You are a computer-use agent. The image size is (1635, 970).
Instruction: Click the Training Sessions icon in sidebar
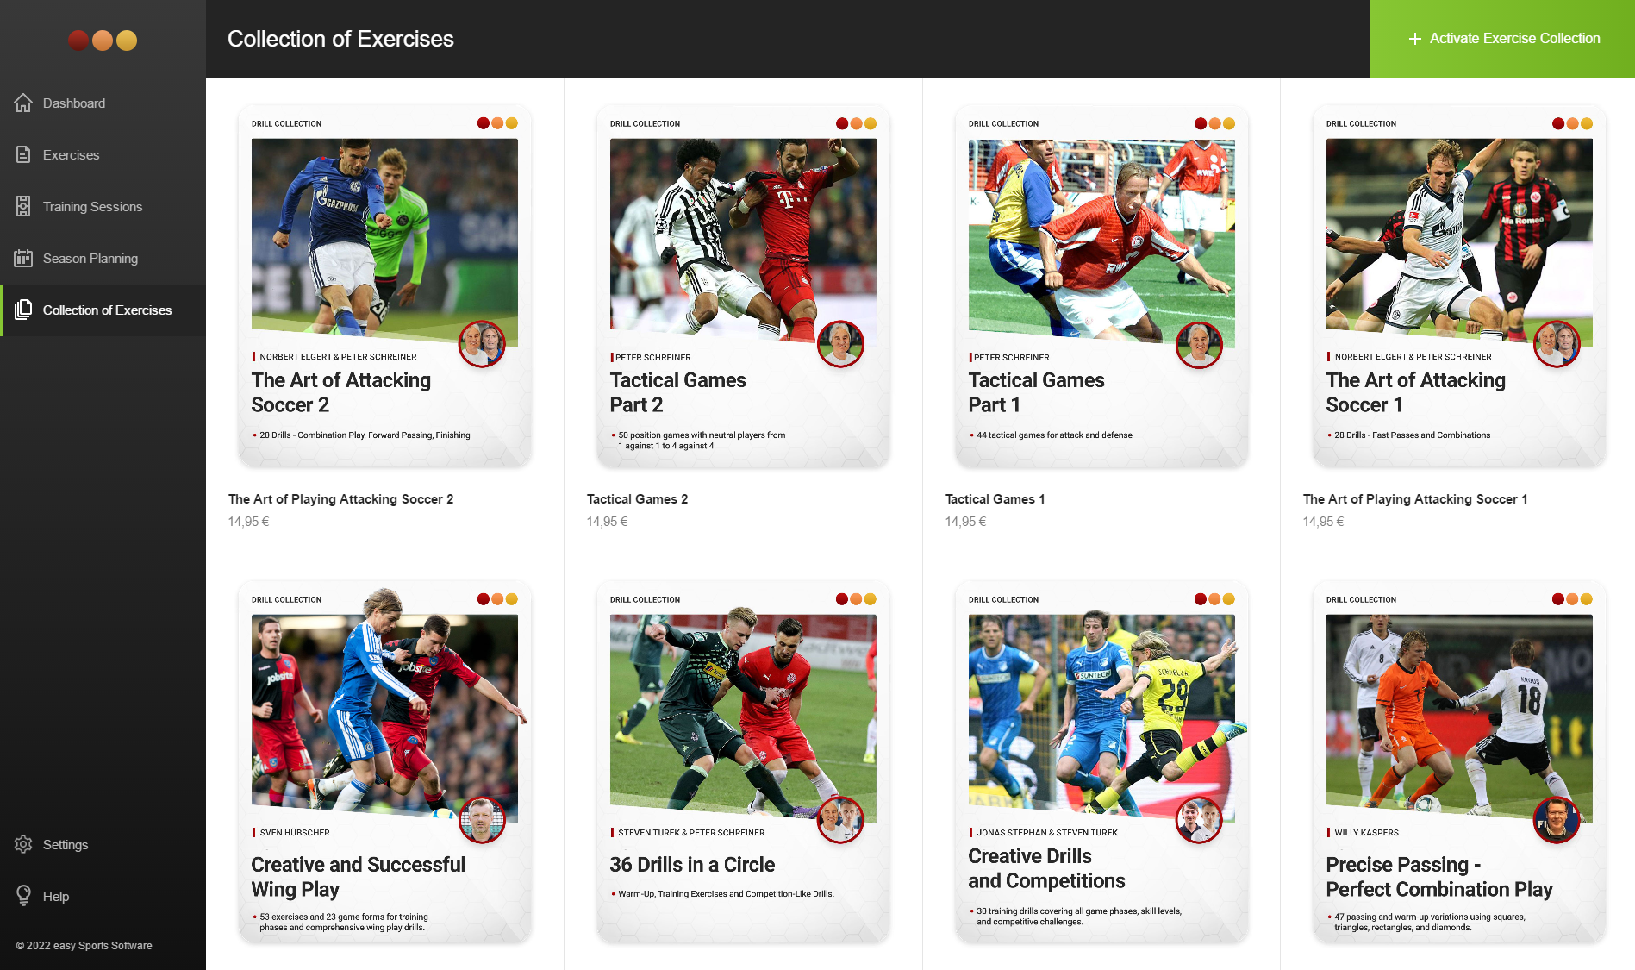click(x=23, y=206)
